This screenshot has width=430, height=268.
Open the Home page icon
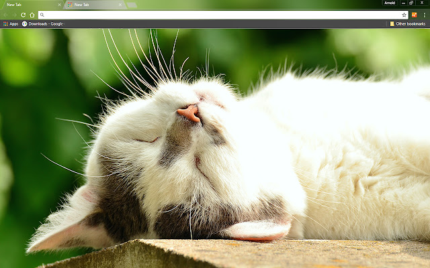pyautogui.click(x=32, y=15)
